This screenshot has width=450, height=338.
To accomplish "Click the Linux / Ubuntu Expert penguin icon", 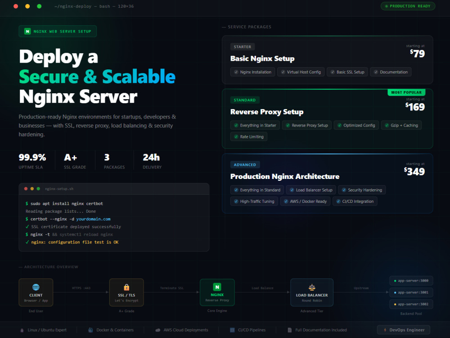I will 22,330.
